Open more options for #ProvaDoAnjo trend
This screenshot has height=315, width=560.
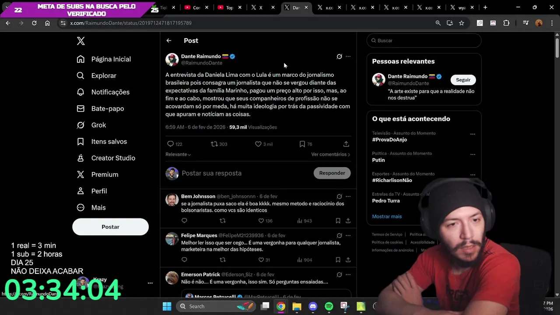[472, 134]
